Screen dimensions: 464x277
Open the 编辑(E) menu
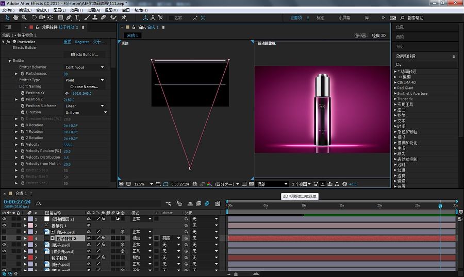tap(25, 10)
